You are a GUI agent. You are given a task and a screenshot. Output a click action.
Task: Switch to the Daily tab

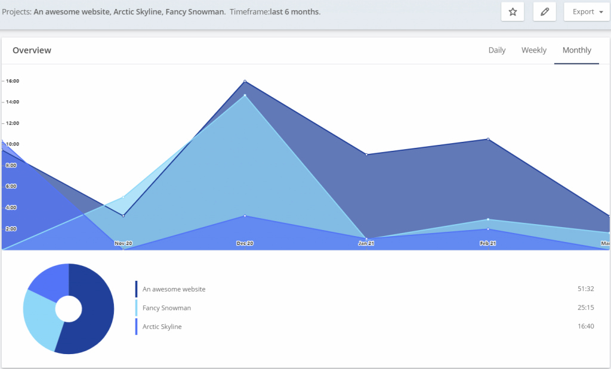(x=496, y=50)
